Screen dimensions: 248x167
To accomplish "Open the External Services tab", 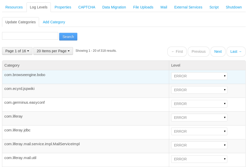I will (188, 7).
